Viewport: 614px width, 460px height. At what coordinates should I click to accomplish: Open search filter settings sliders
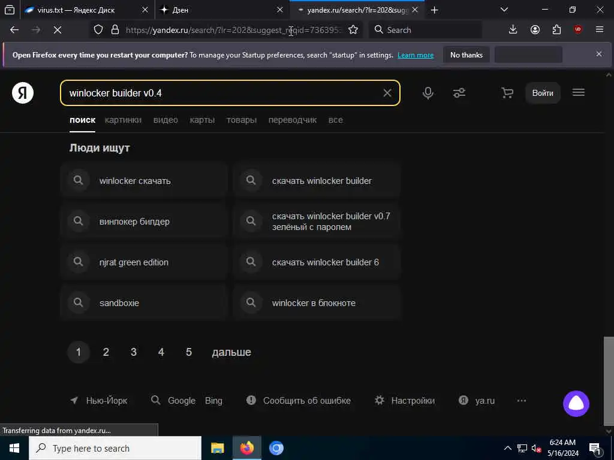(459, 93)
